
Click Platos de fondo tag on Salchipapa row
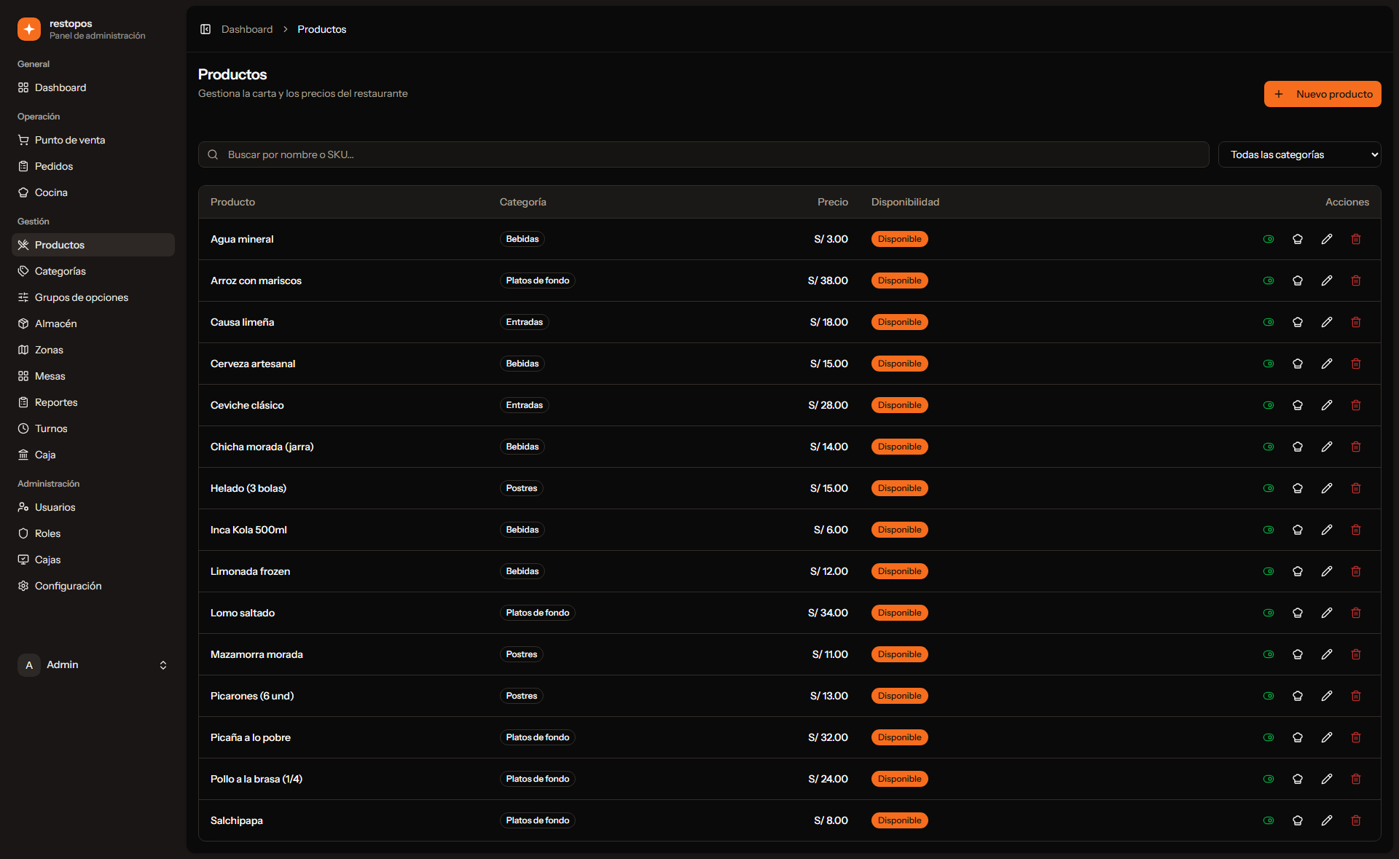click(x=538, y=820)
